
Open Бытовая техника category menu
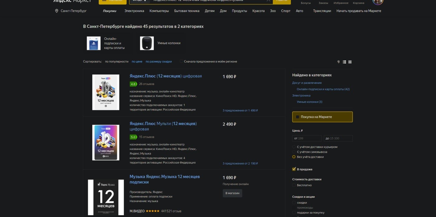click(187, 11)
